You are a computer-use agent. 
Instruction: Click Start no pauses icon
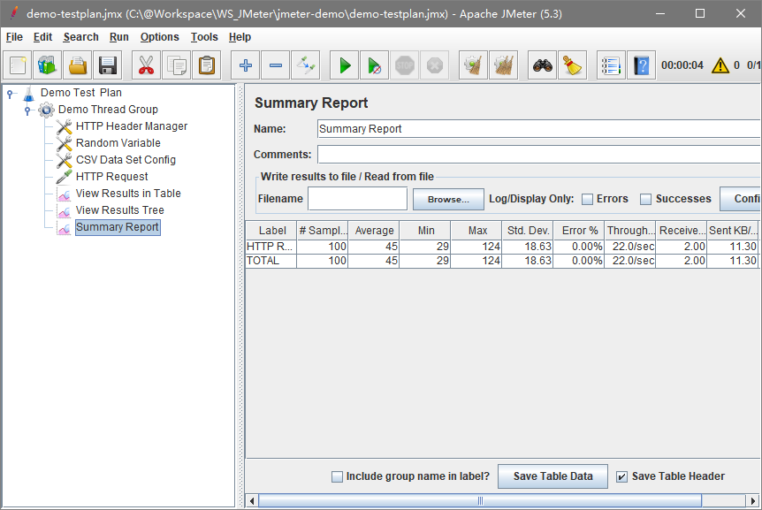click(x=375, y=65)
